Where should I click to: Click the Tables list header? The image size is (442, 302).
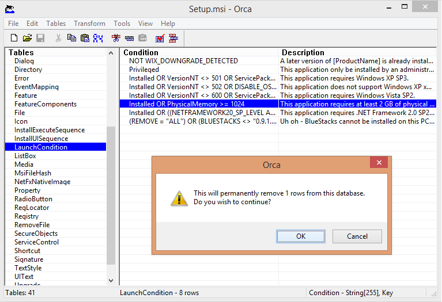[56, 52]
